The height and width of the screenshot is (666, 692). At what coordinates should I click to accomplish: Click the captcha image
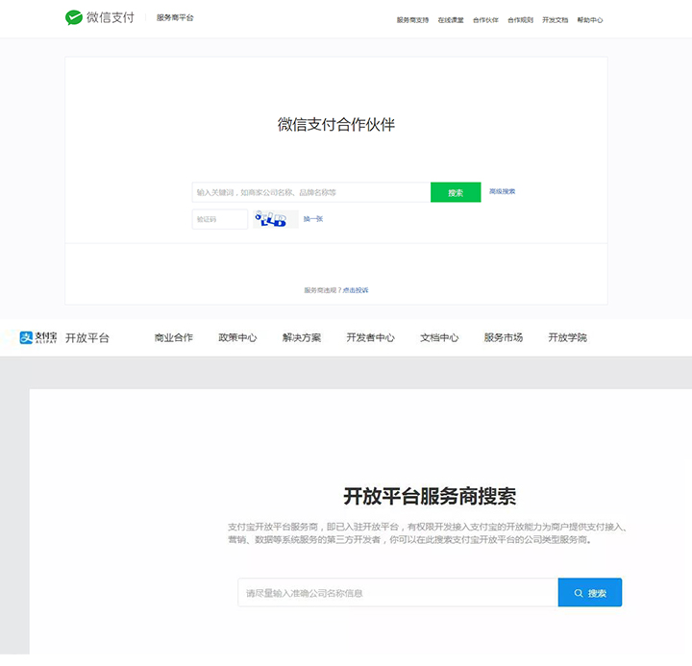276,219
